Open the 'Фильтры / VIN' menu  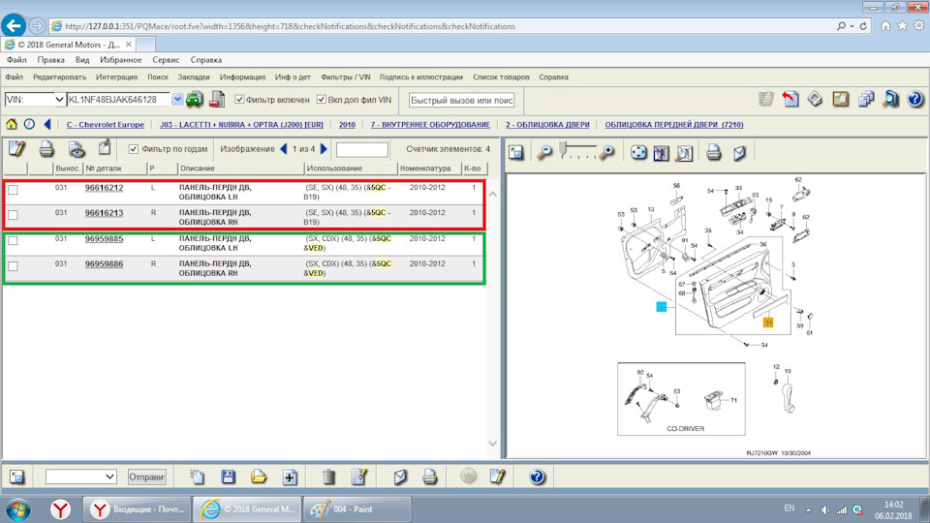click(x=345, y=77)
